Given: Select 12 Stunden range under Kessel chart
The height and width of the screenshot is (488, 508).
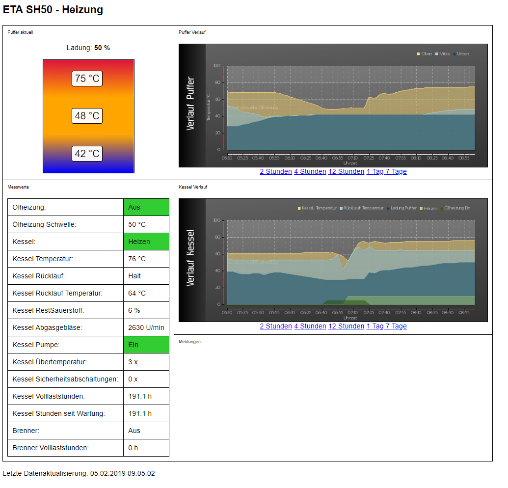Looking at the screenshot, I should [x=347, y=326].
